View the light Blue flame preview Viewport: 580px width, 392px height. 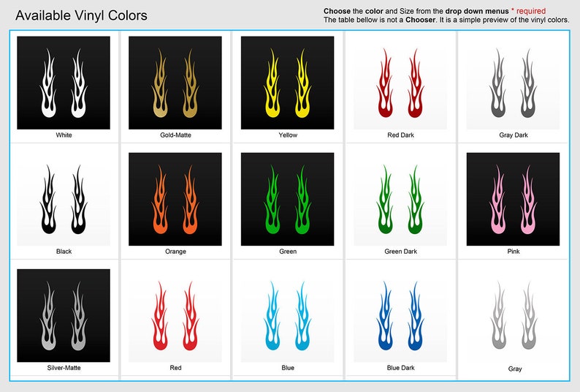click(x=287, y=315)
